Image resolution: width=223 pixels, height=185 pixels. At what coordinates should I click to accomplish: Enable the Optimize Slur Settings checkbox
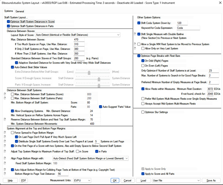[x=143, y=112]
